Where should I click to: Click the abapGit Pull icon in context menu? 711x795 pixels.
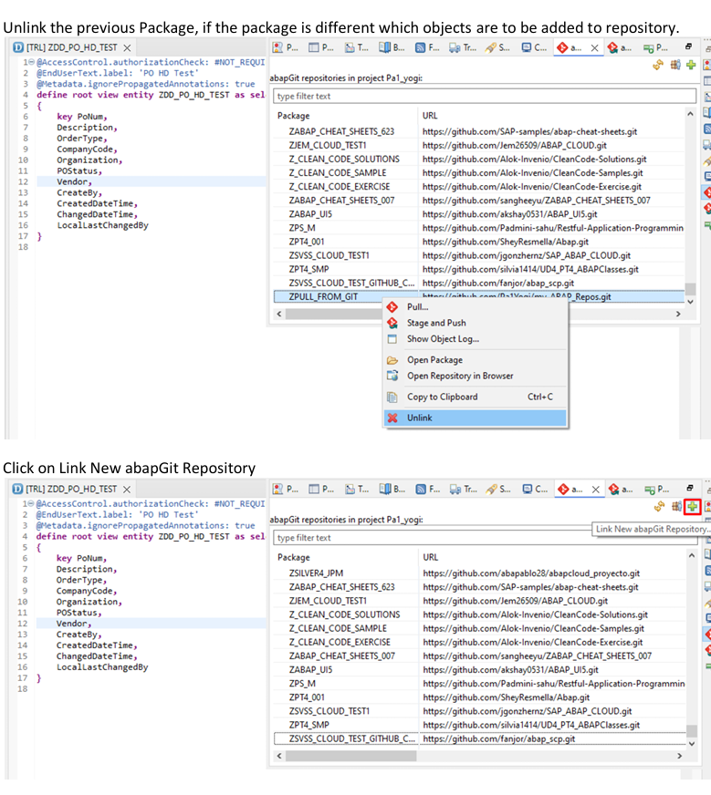[x=392, y=306]
